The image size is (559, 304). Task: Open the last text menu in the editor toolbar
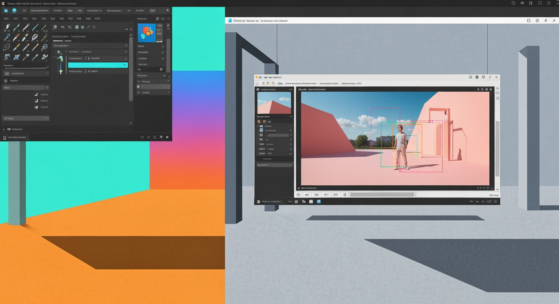pyautogui.click(x=351, y=83)
